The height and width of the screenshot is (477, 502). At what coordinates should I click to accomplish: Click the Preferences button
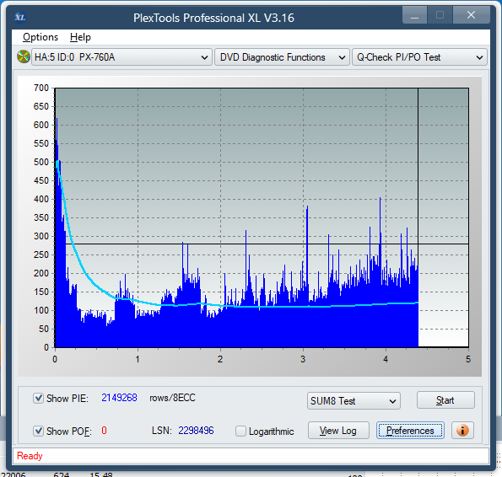coord(410,431)
